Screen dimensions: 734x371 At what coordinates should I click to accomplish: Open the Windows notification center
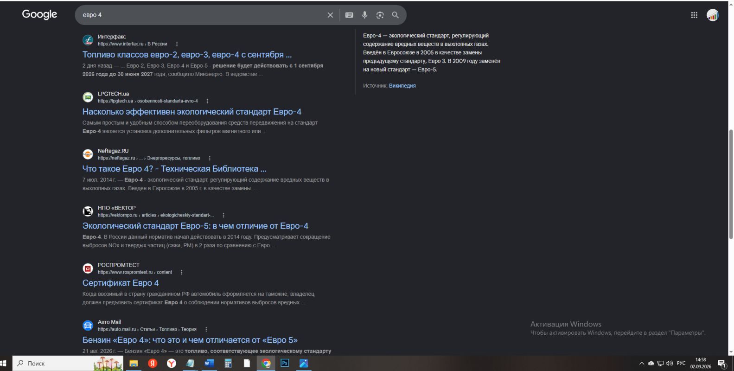click(x=721, y=363)
